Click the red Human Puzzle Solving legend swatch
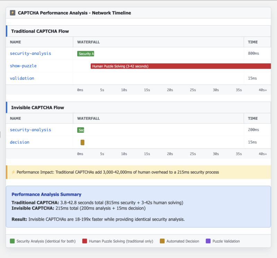Screen dimensions: 277x258 84,241
